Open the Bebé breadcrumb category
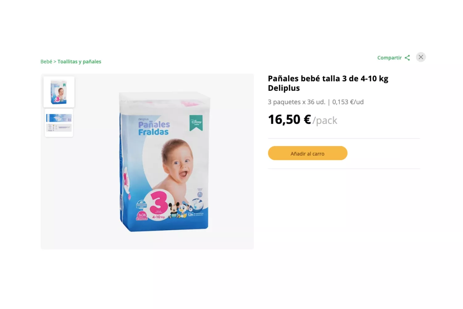Viewport: 463px width, 309px height. pyautogui.click(x=46, y=61)
